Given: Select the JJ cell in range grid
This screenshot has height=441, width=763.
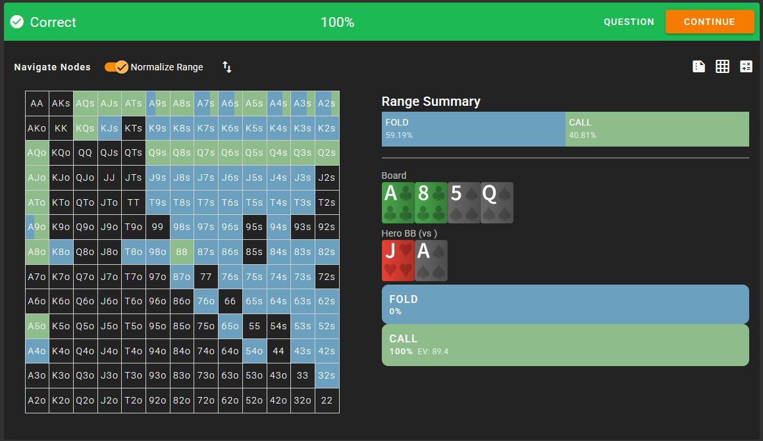Looking at the screenshot, I should (109, 177).
